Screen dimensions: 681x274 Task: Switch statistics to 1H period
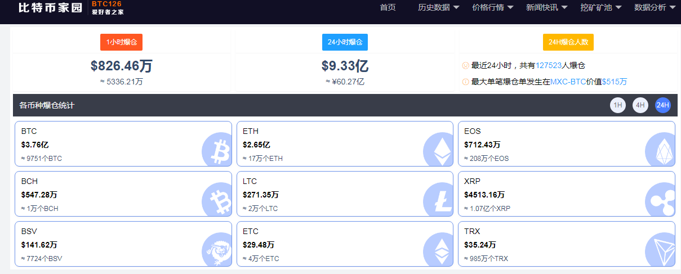(618, 105)
